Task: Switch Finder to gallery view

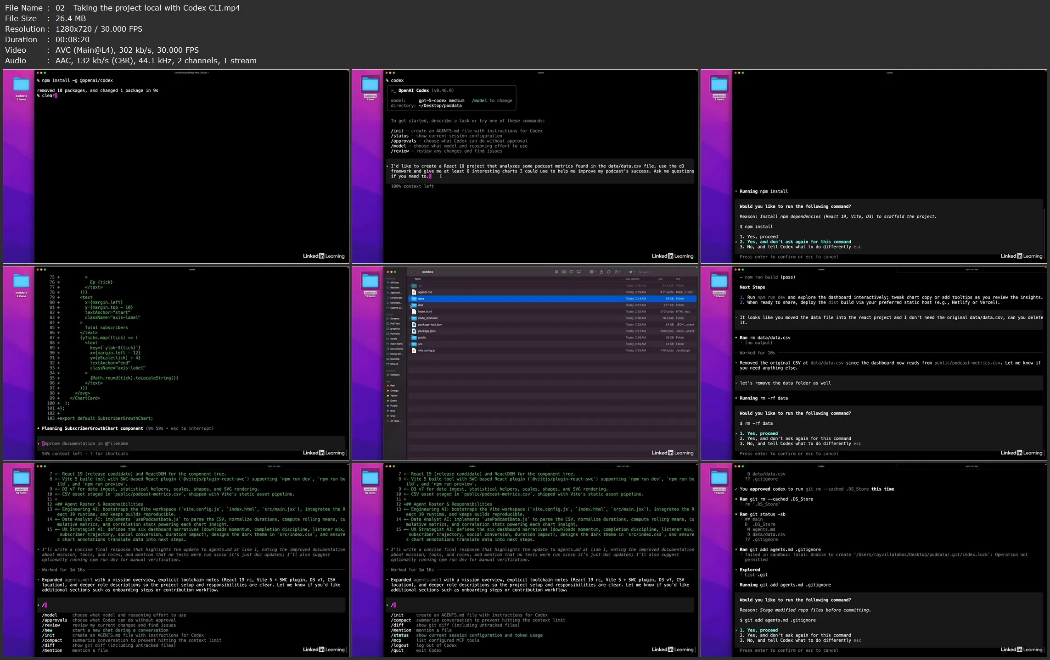Action: point(578,272)
